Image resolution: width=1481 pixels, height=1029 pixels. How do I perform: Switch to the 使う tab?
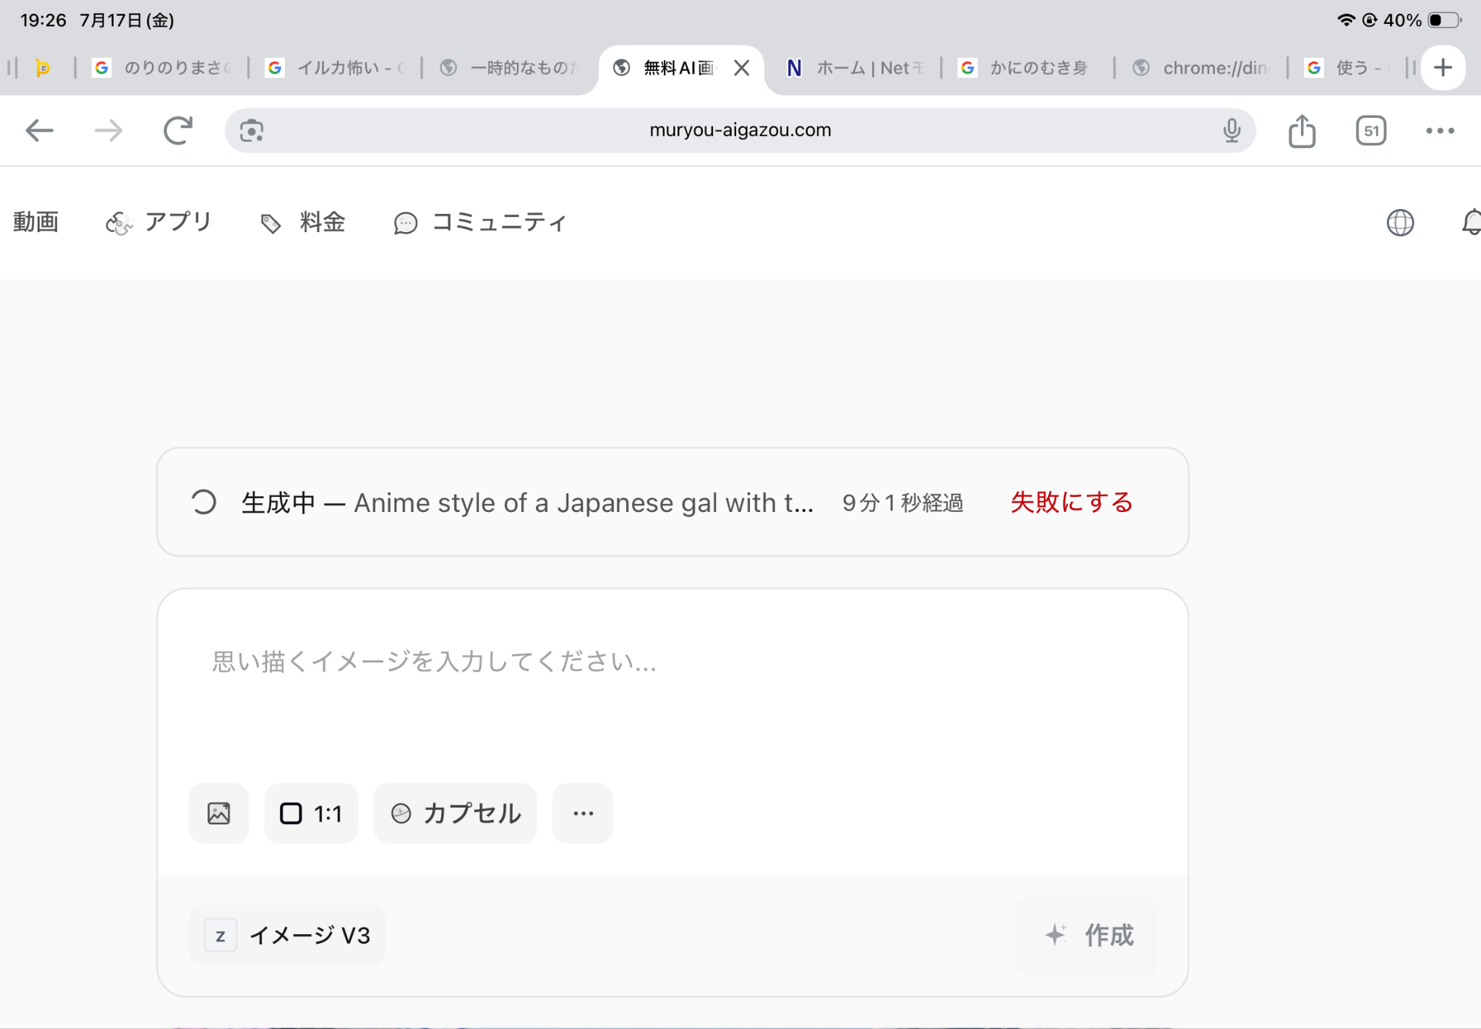(x=1348, y=68)
